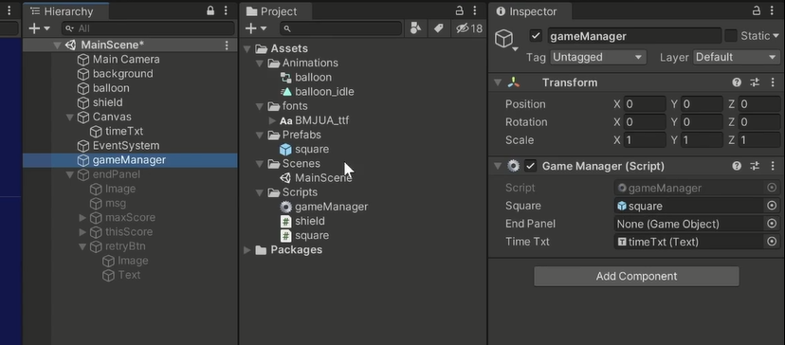Toggle gameManager object active checkbox
The height and width of the screenshot is (345, 785).
[x=536, y=36]
